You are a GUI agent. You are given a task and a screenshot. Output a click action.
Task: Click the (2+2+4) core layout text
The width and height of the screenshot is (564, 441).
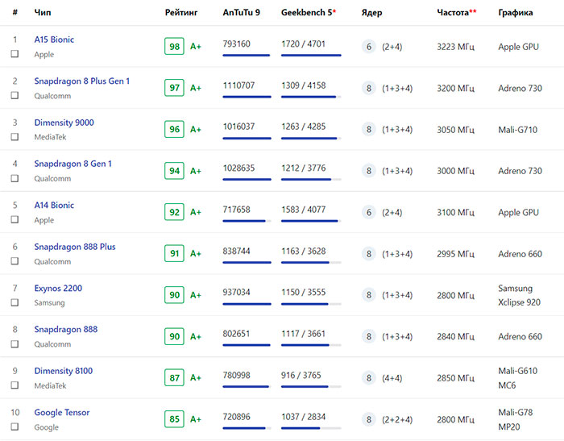pyautogui.click(x=397, y=419)
